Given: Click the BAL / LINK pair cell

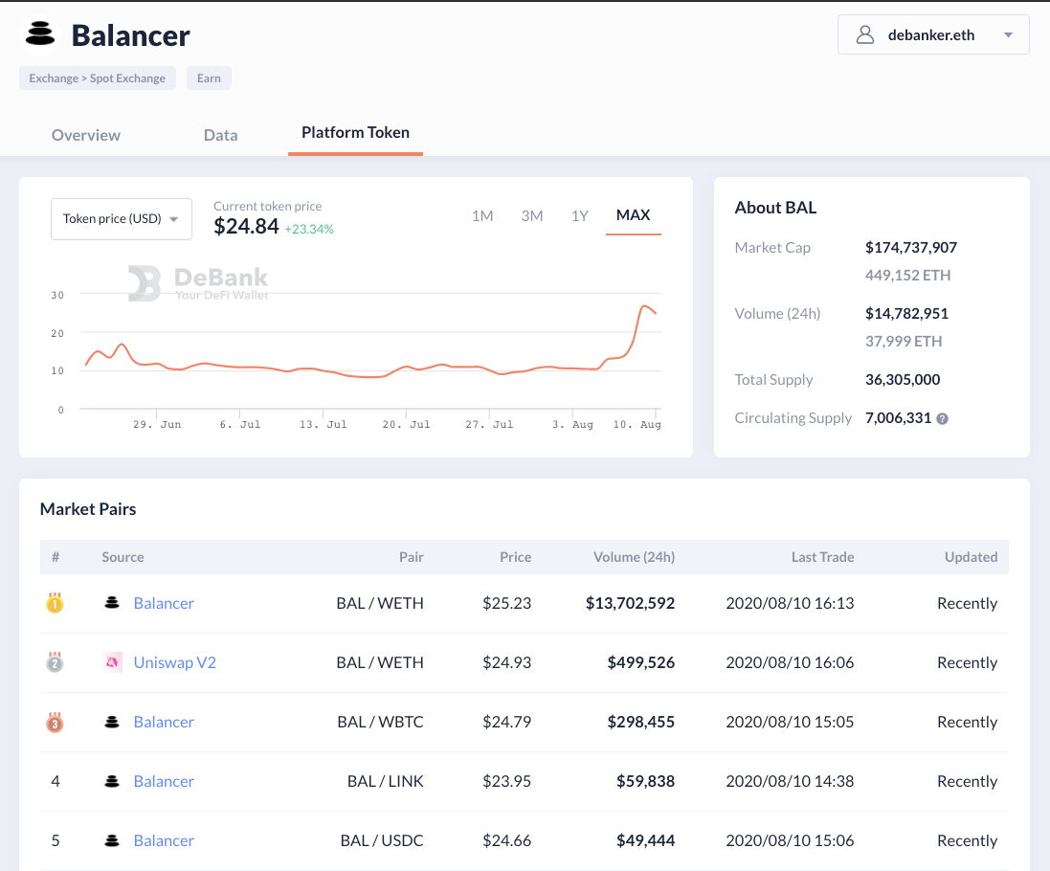Looking at the screenshot, I should [385, 781].
